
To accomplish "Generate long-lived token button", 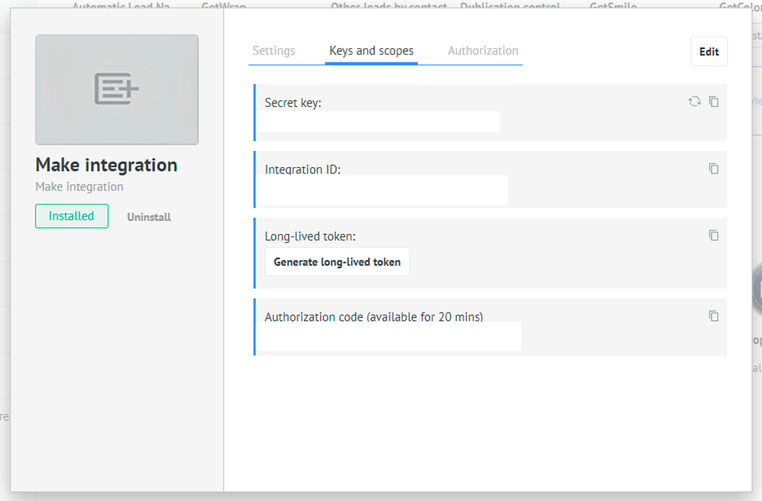I will (337, 262).
